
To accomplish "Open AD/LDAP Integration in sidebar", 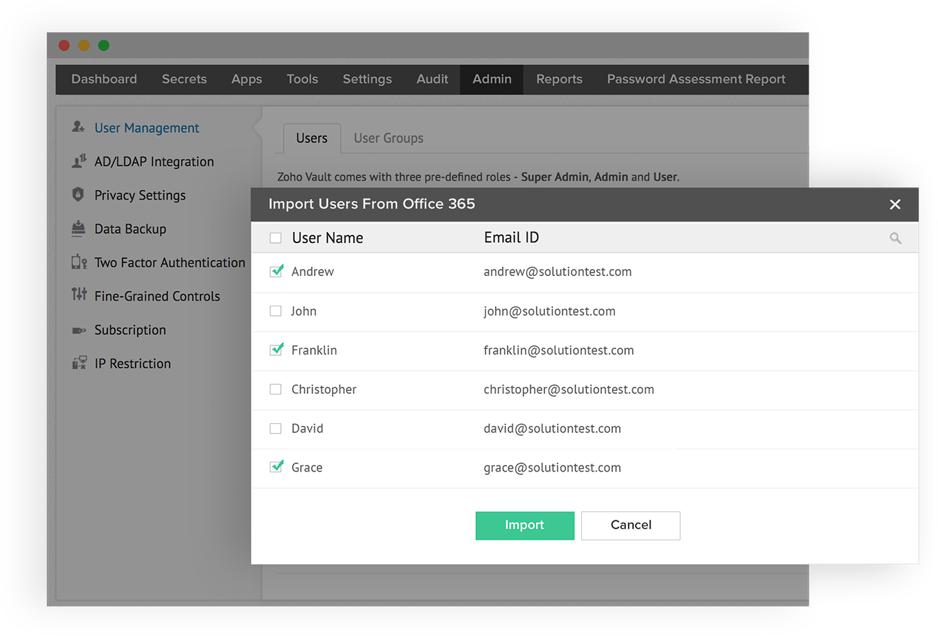I will tap(154, 162).
